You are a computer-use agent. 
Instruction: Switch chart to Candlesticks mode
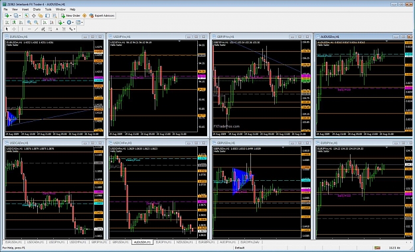tap(14, 22)
